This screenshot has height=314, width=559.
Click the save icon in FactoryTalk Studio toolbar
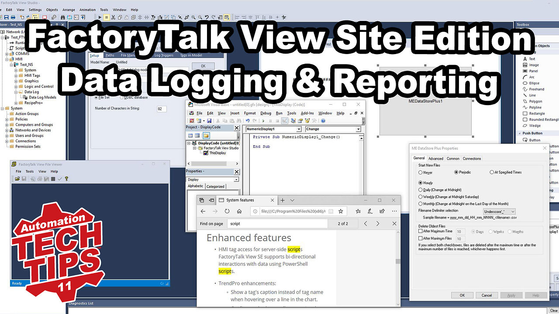click(x=7, y=17)
